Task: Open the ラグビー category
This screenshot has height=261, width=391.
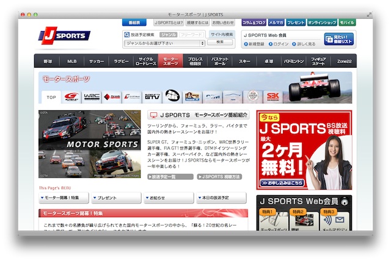Action: click(121, 61)
